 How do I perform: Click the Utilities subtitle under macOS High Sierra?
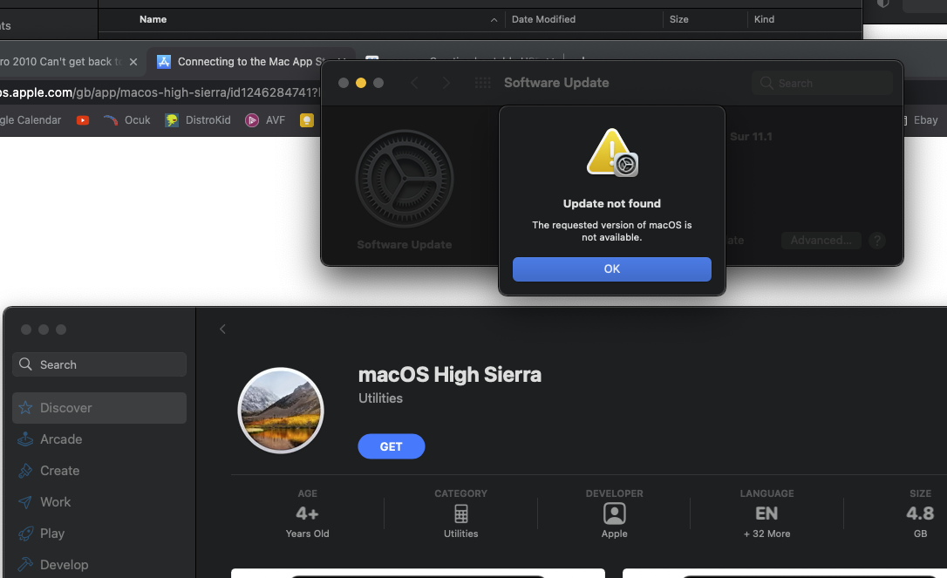(x=380, y=398)
